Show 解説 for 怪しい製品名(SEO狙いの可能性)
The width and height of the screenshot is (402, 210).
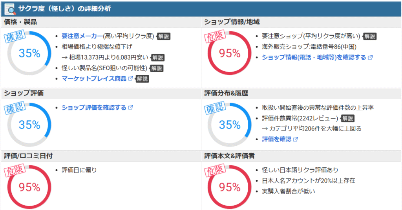click(x=156, y=68)
